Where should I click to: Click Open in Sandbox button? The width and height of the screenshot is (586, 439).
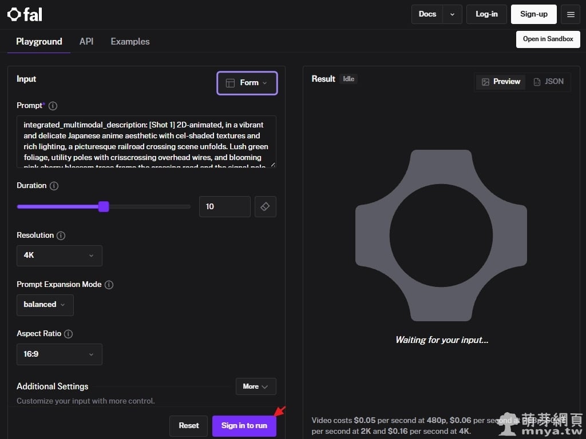[x=548, y=39]
